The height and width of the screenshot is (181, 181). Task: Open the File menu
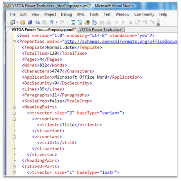coord(12,14)
